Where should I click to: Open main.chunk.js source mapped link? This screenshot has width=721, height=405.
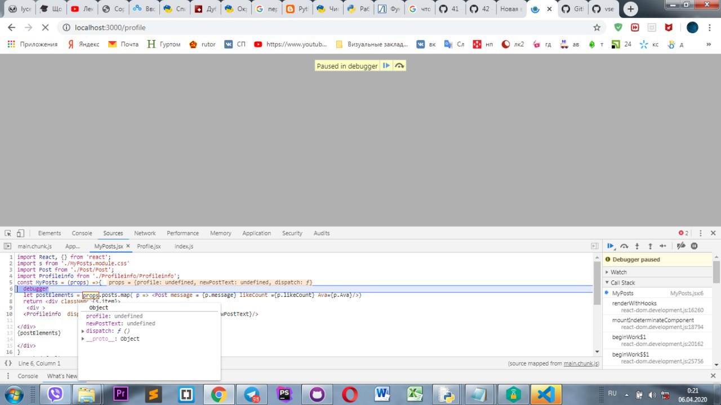581,363
